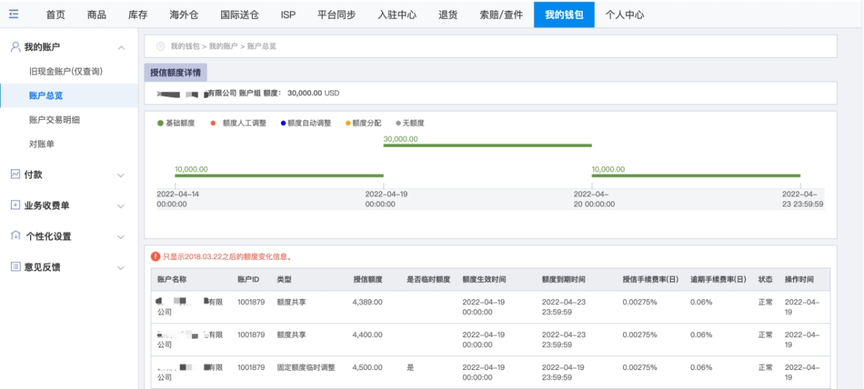This screenshot has width=864, height=389.
Task: Toggle the green 基础额度 legend dot
Action: [161, 123]
